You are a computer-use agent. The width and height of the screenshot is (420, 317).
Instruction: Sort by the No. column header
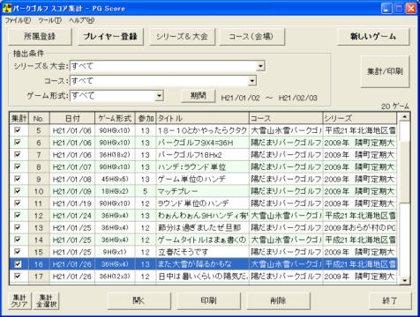tap(39, 118)
